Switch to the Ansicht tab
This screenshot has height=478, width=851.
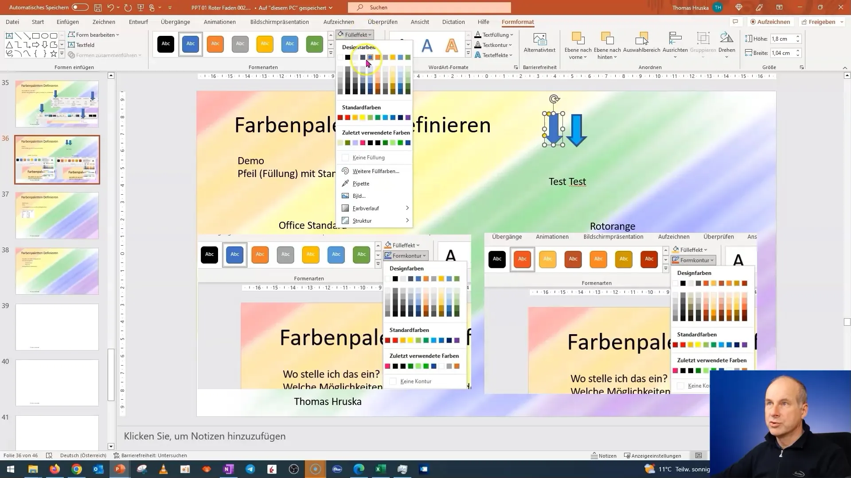[x=420, y=22]
